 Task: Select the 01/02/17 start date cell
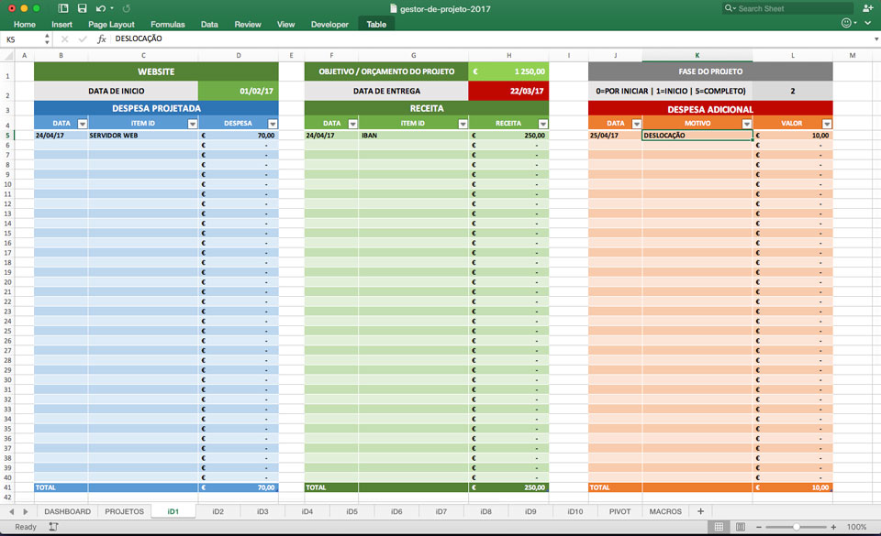pyautogui.click(x=239, y=91)
